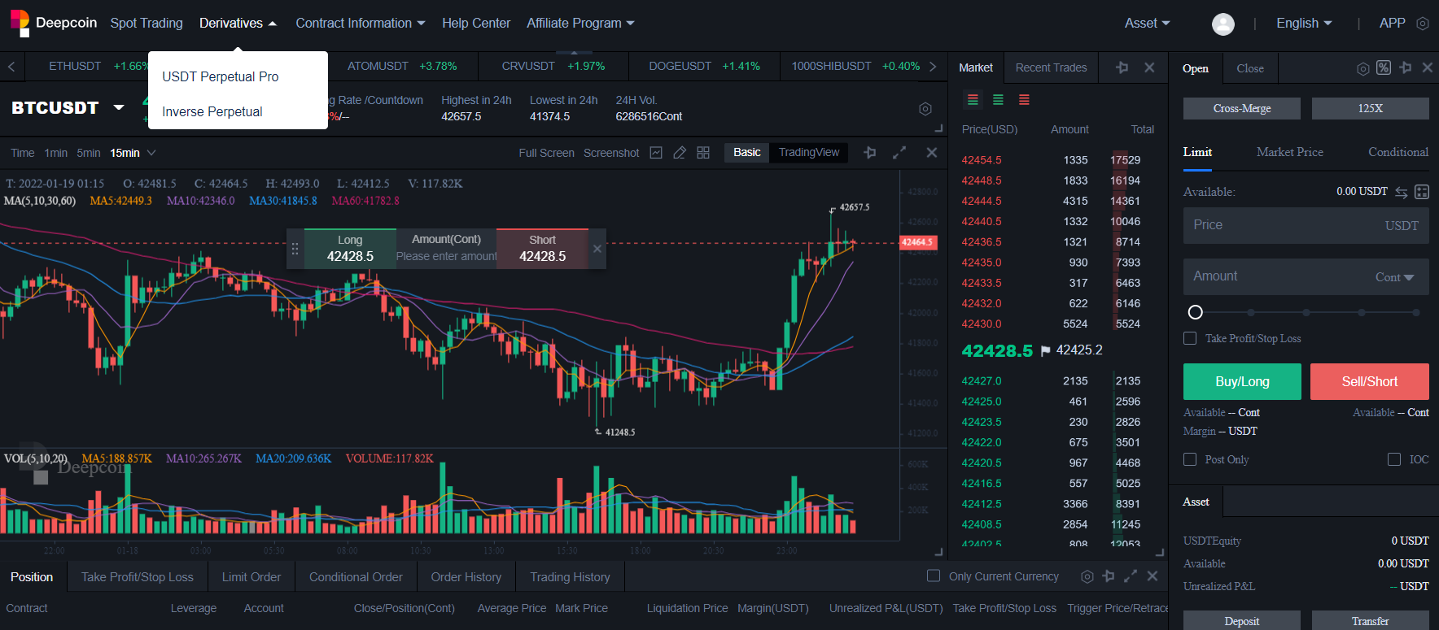Viewport: 1439px width, 630px height.
Task: Click the quick-order Amount(Cont) input
Action: coord(446,256)
